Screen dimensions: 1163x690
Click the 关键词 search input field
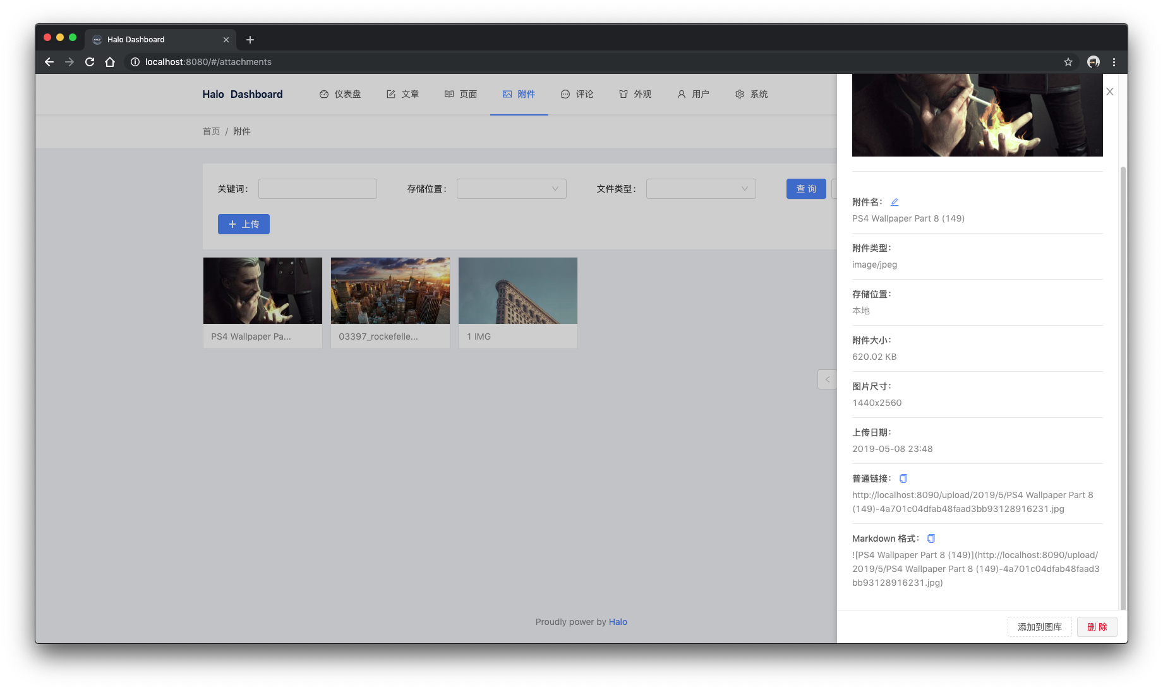318,189
